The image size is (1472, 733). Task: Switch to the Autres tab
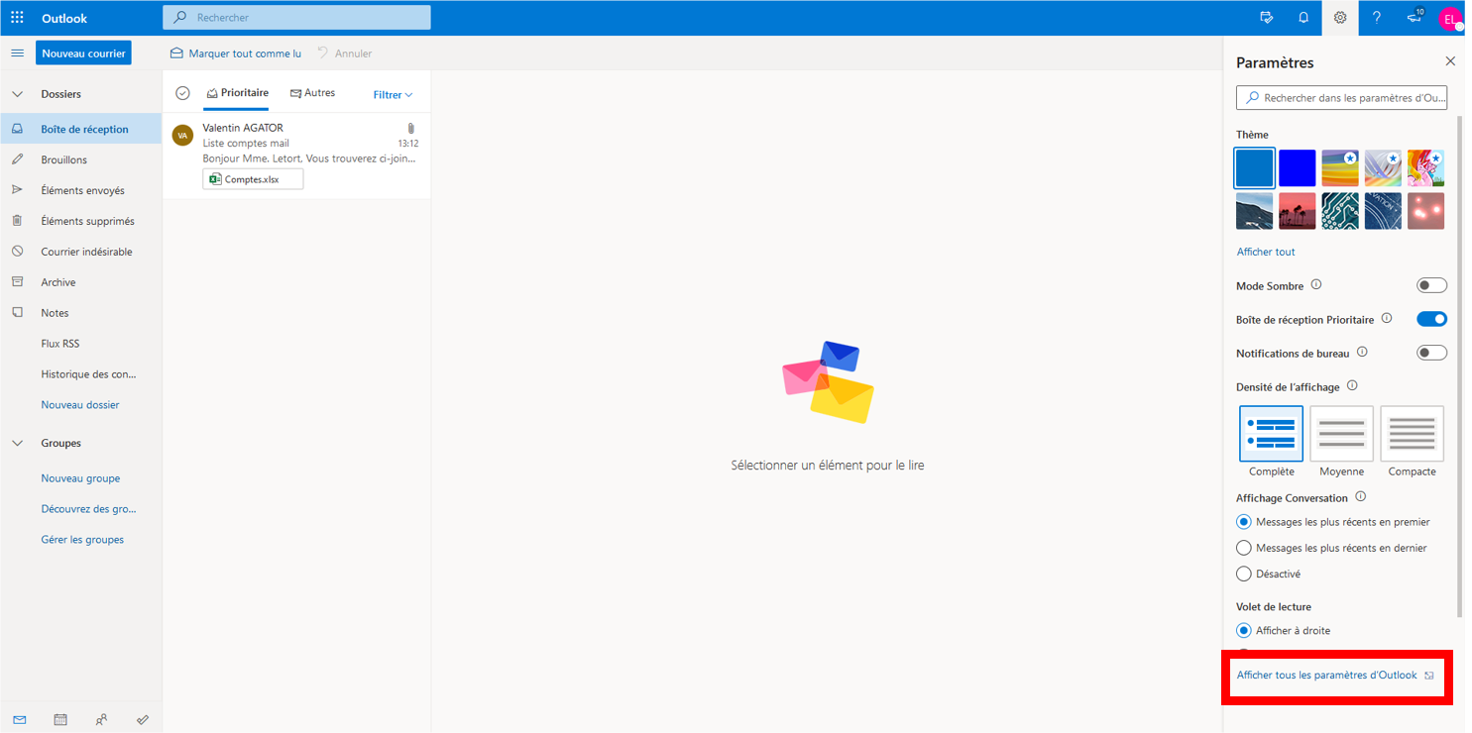point(312,93)
